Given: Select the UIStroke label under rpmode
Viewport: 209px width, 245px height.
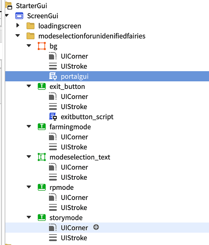Looking at the screenshot, I should click(x=74, y=208).
